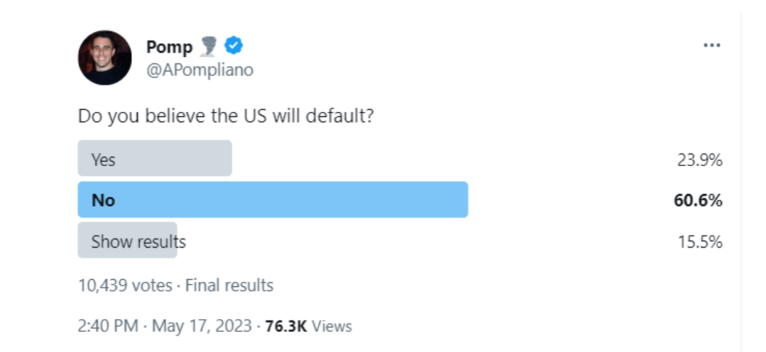This screenshot has width=766, height=352.
Task: Click the word Views after the count
Action: click(332, 326)
